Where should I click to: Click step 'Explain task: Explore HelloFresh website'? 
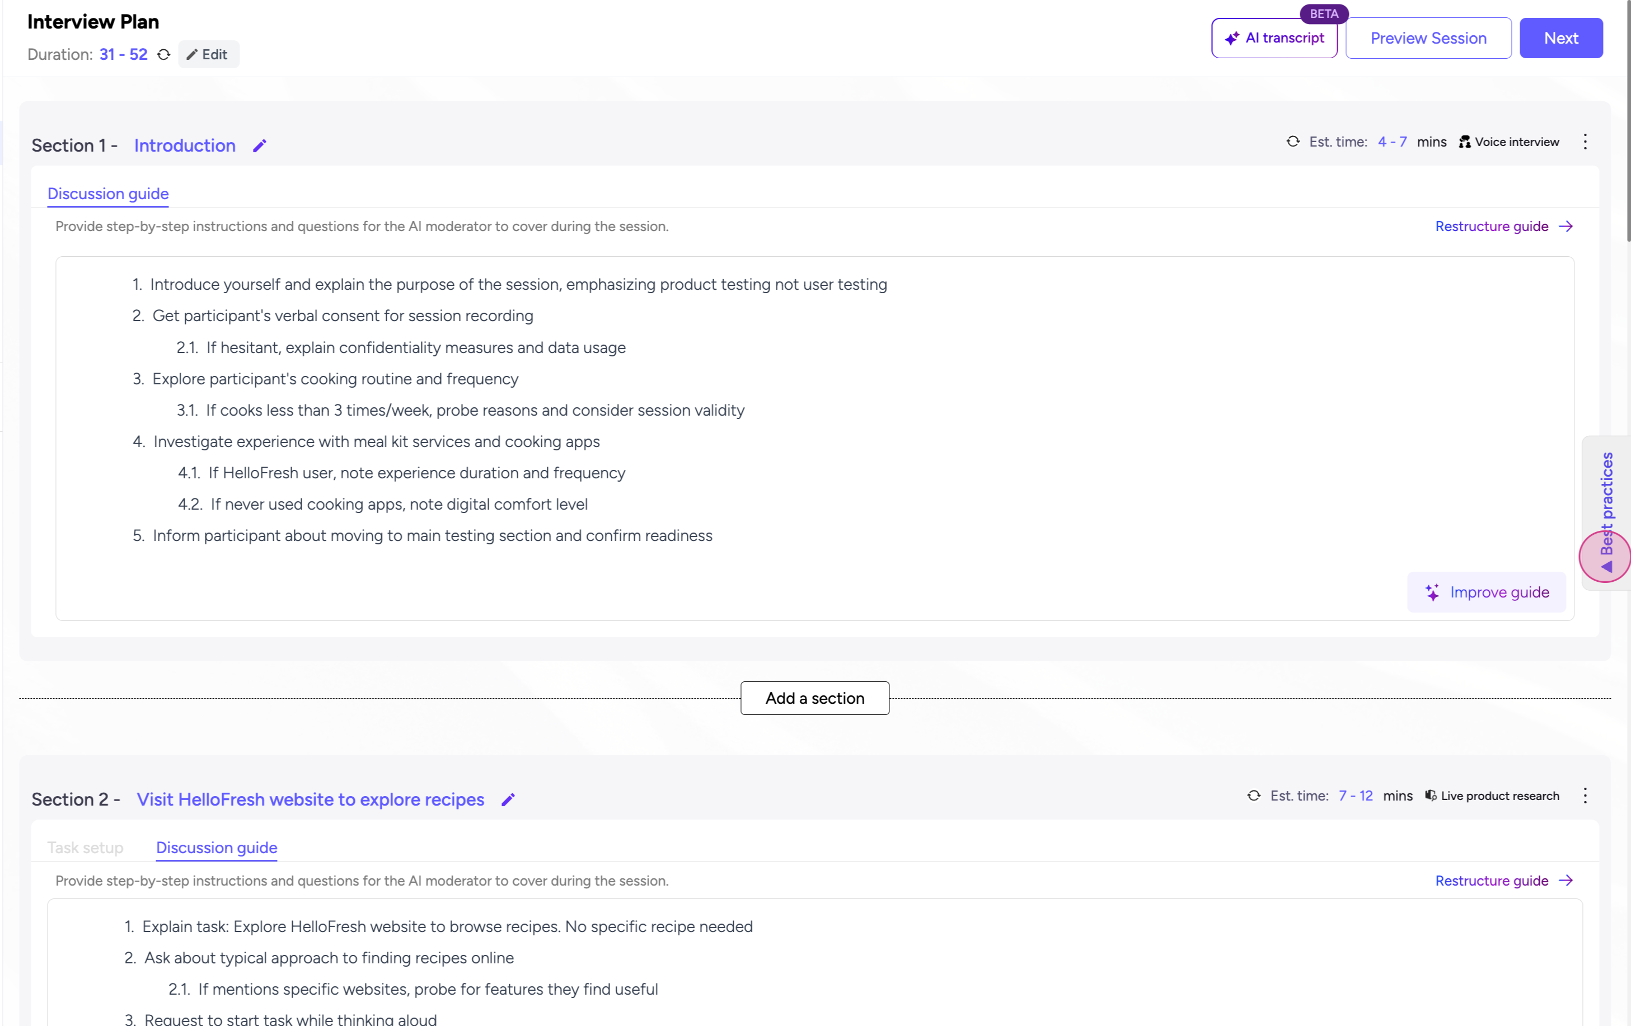447,927
